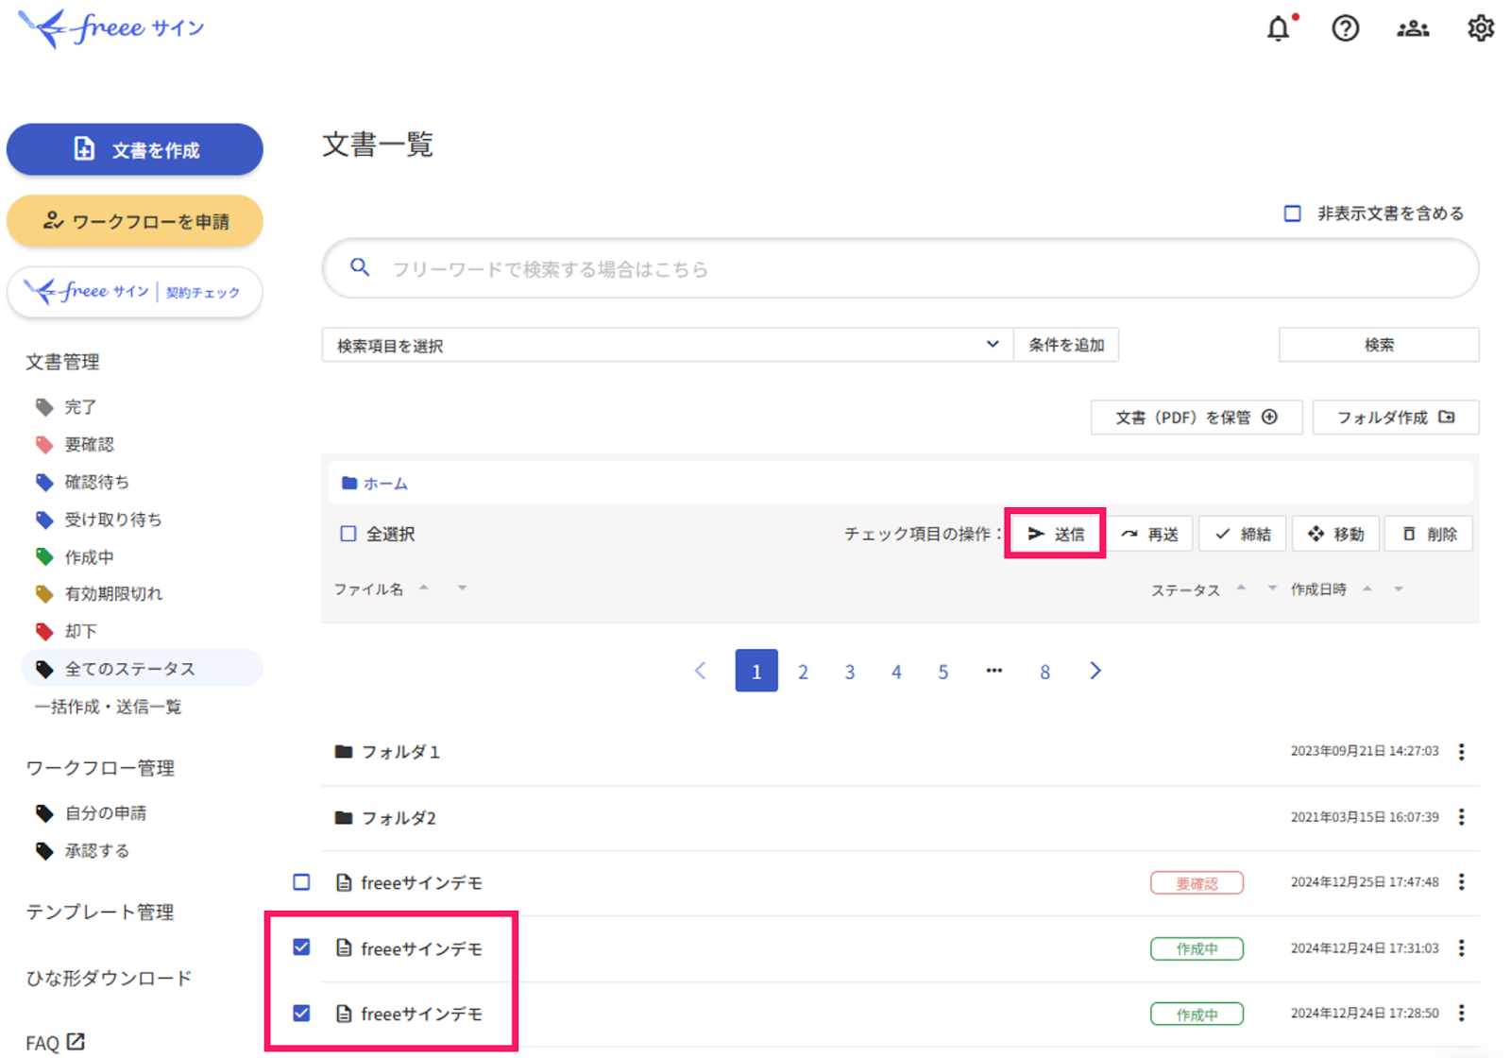Viewport: 1511px width, 1058px height.
Task: Click the free-word search input field
Action: [897, 269]
